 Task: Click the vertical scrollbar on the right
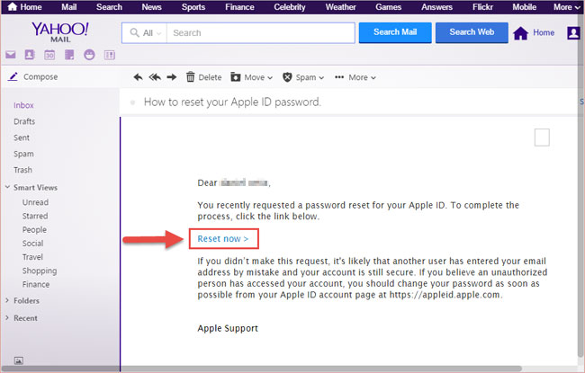tap(581, 186)
